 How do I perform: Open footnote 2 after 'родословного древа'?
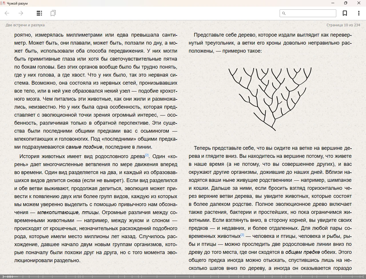tap(147, 155)
